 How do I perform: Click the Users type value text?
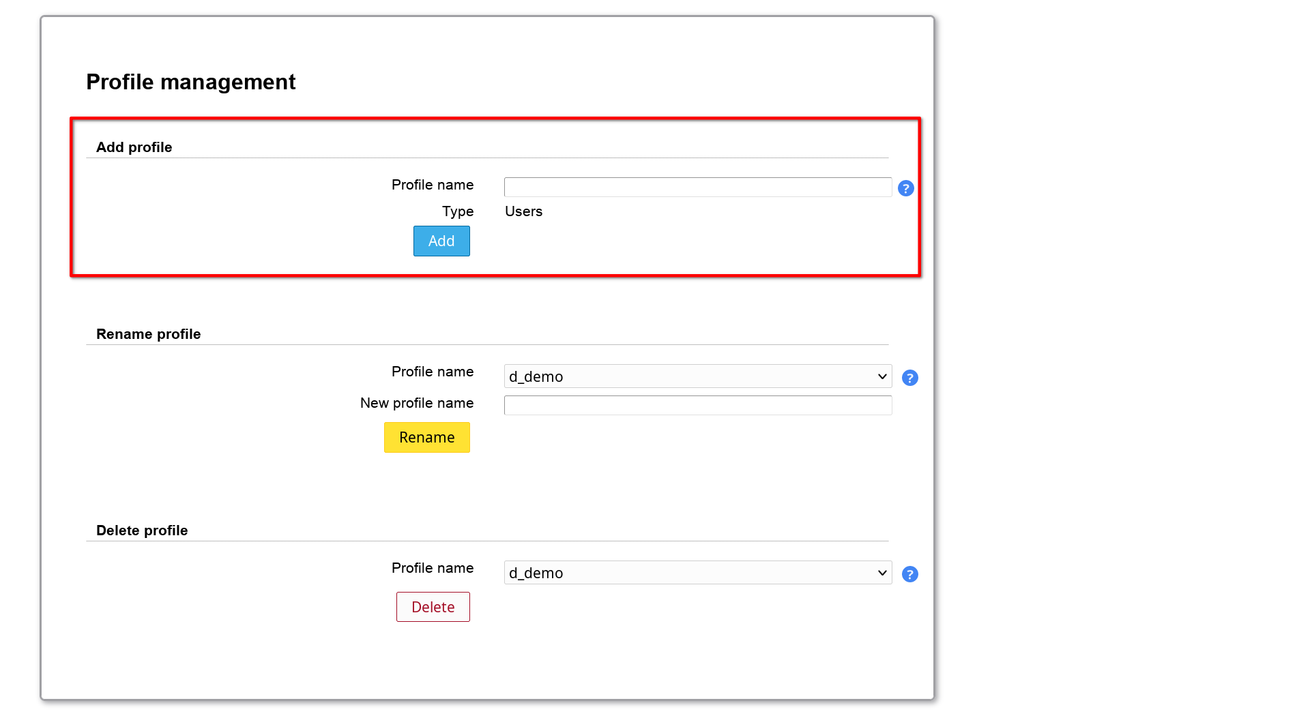[523, 211]
